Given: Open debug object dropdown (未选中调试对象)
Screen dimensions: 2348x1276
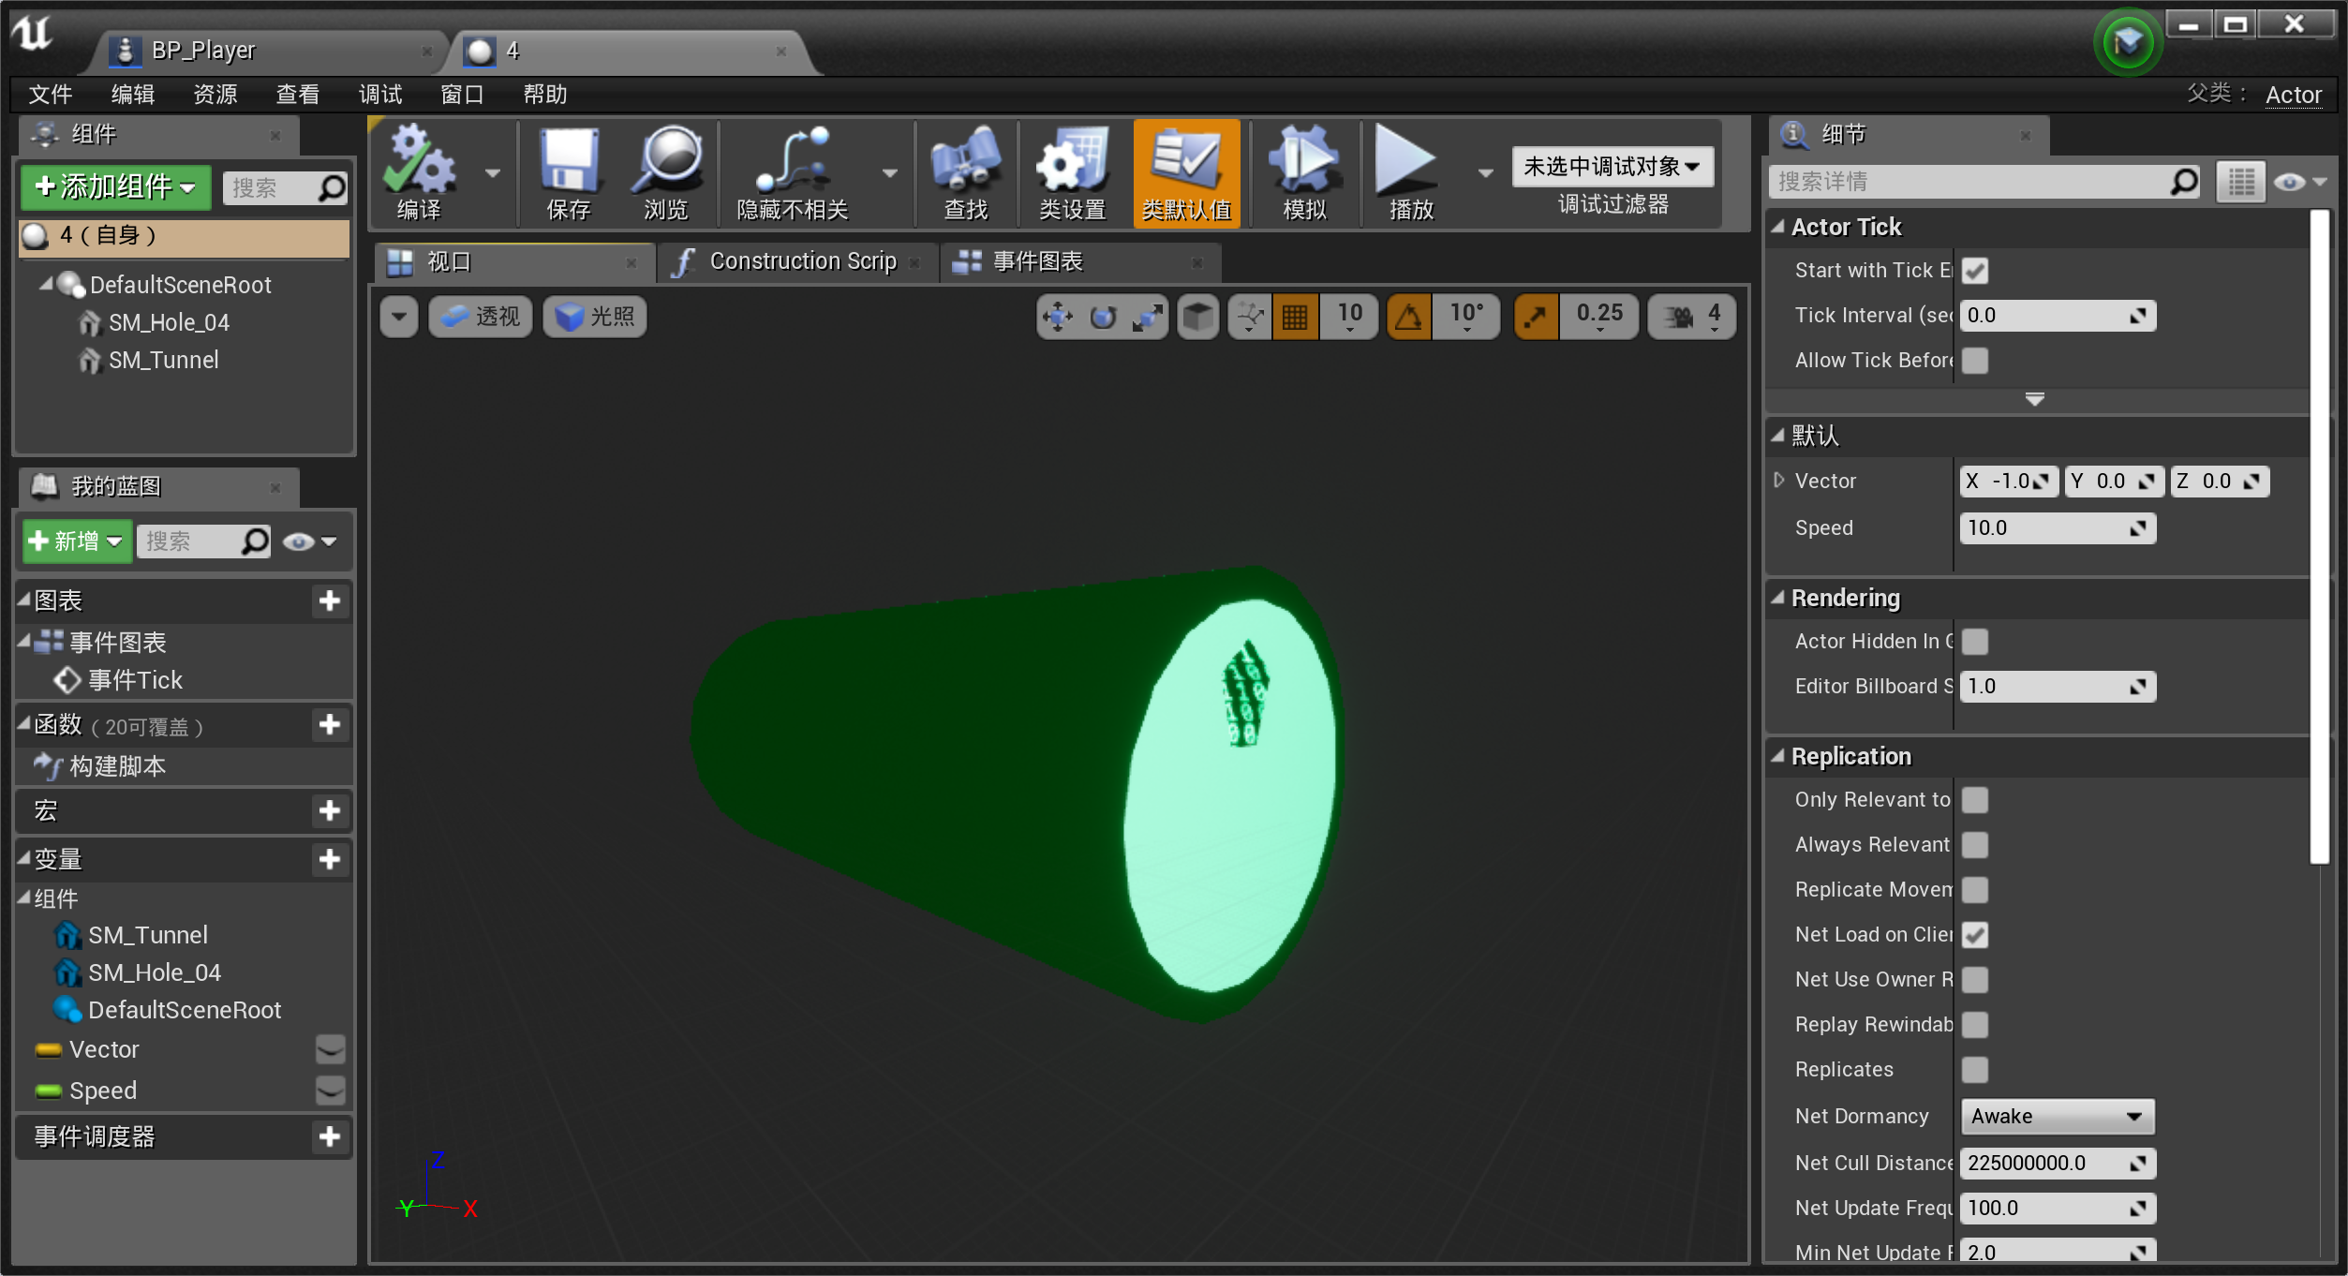Looking at the screenshot, I should [x=1612, y=167].
